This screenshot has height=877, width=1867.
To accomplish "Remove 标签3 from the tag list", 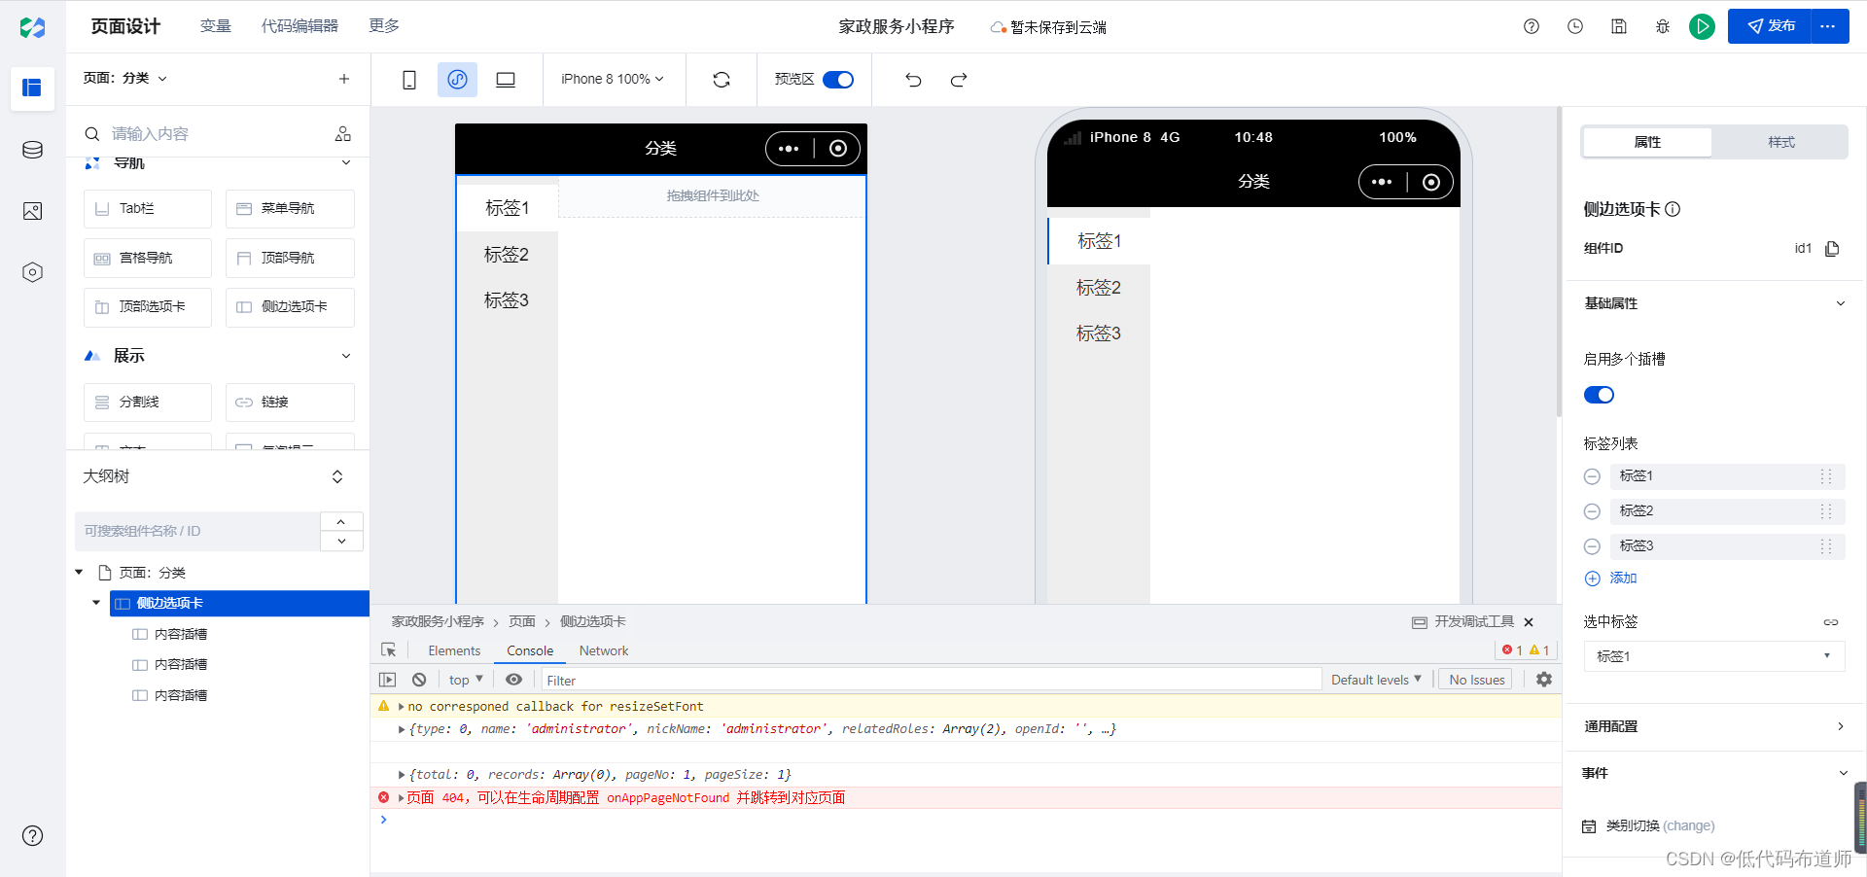I will tap(1592, 546).
